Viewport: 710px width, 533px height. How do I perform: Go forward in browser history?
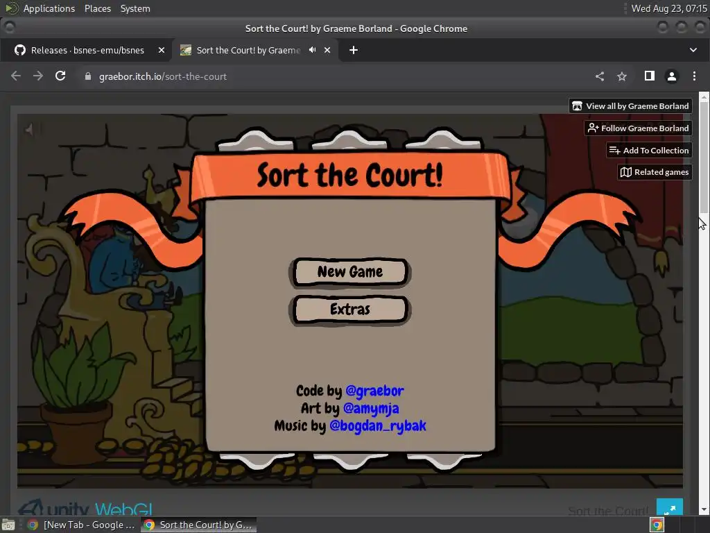[38, 76]
